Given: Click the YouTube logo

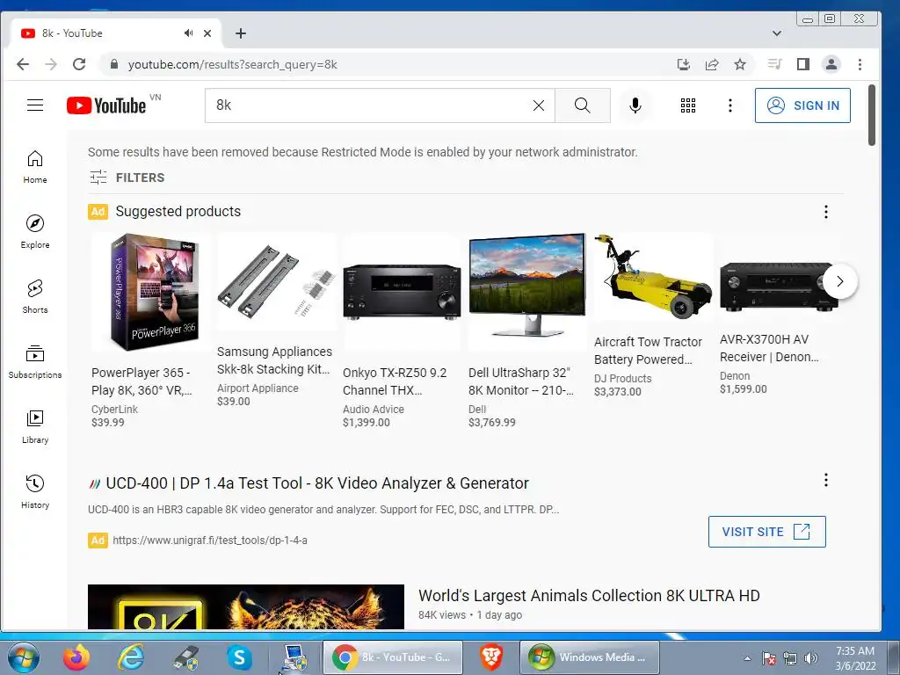Looking at the screenshot, I should (106, 105).
